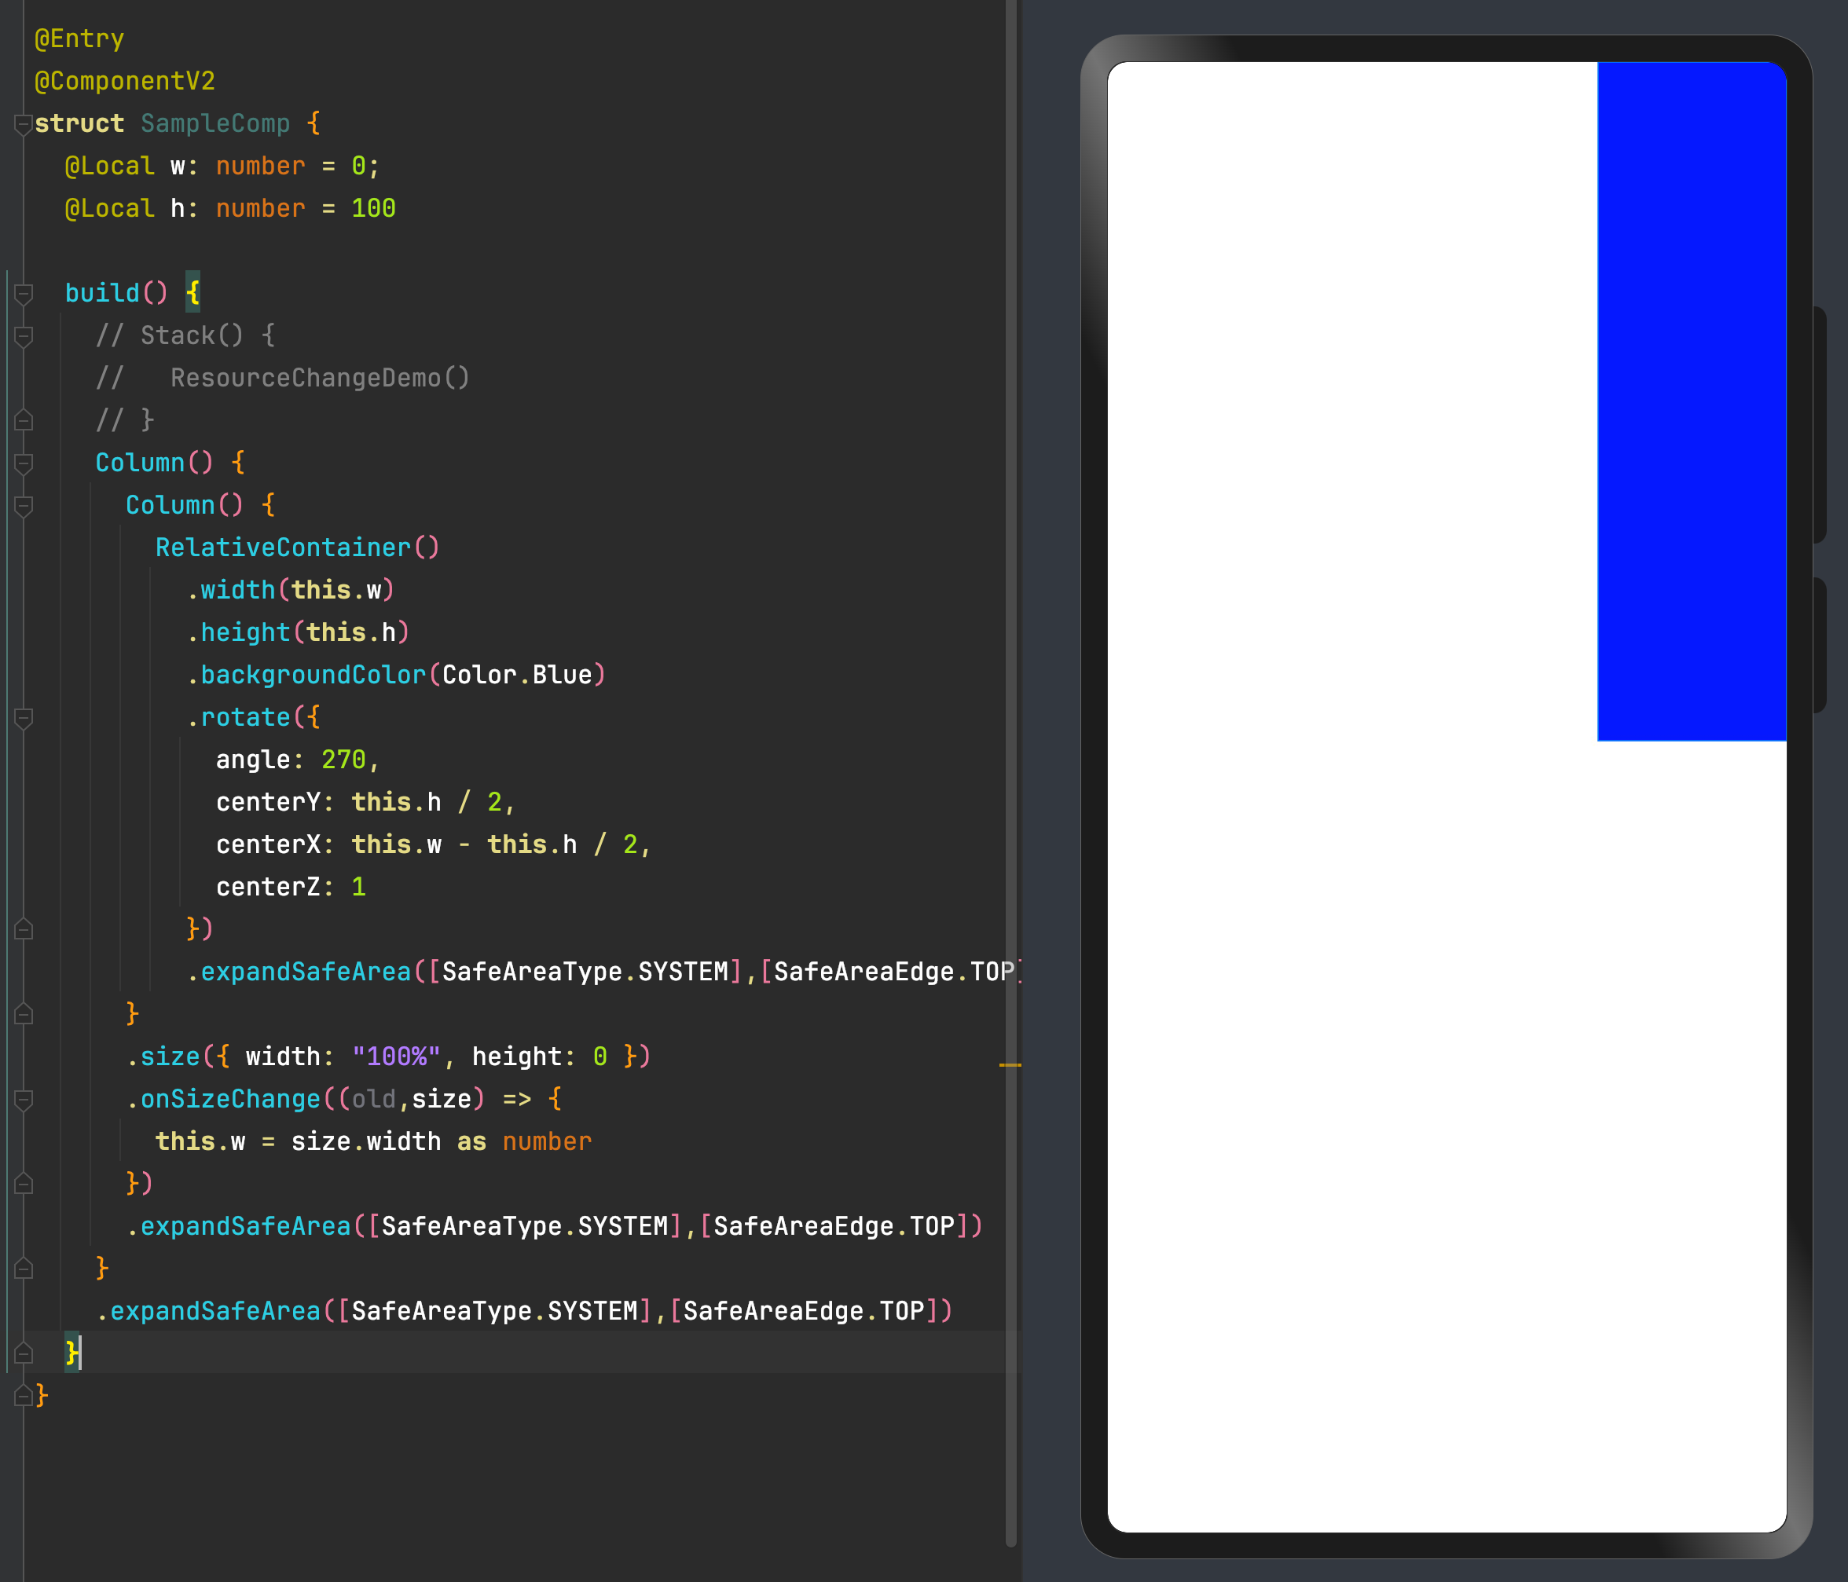Fold the .rotate({ options block
This screenshot has height=1582, width=1848.
tap(24, 718)
